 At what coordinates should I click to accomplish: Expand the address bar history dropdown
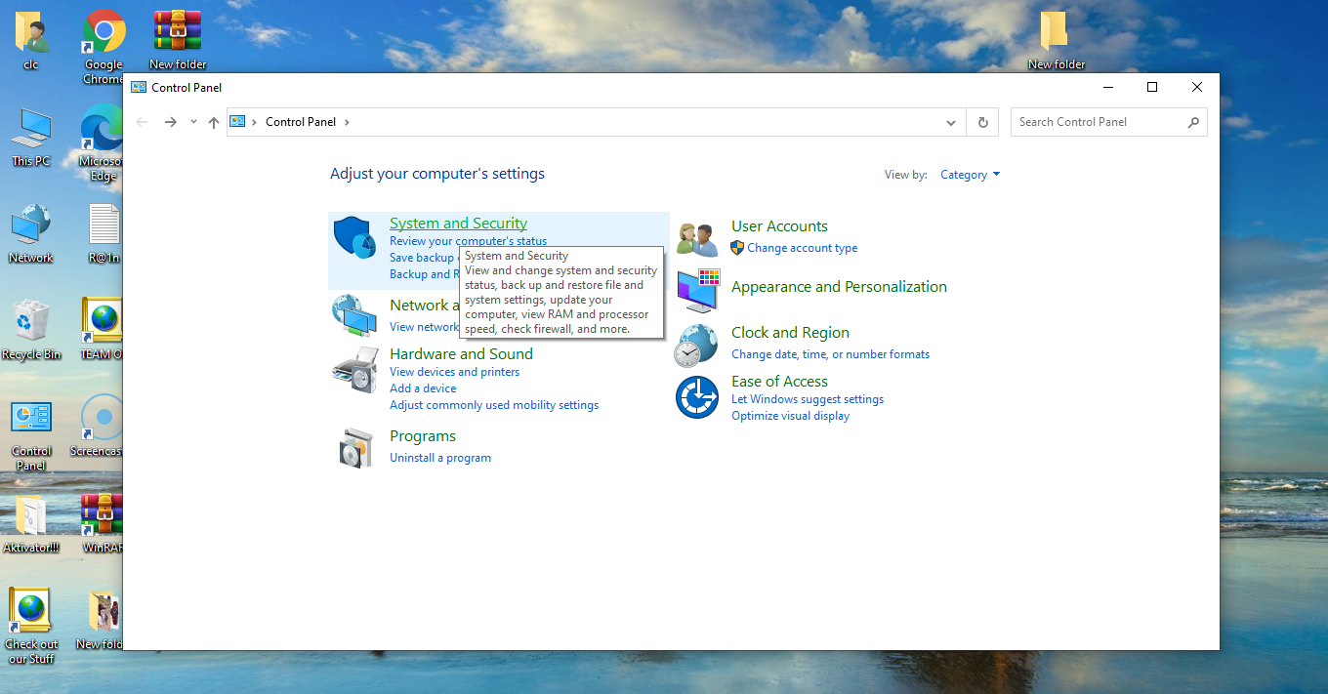[x=951, y=122]
